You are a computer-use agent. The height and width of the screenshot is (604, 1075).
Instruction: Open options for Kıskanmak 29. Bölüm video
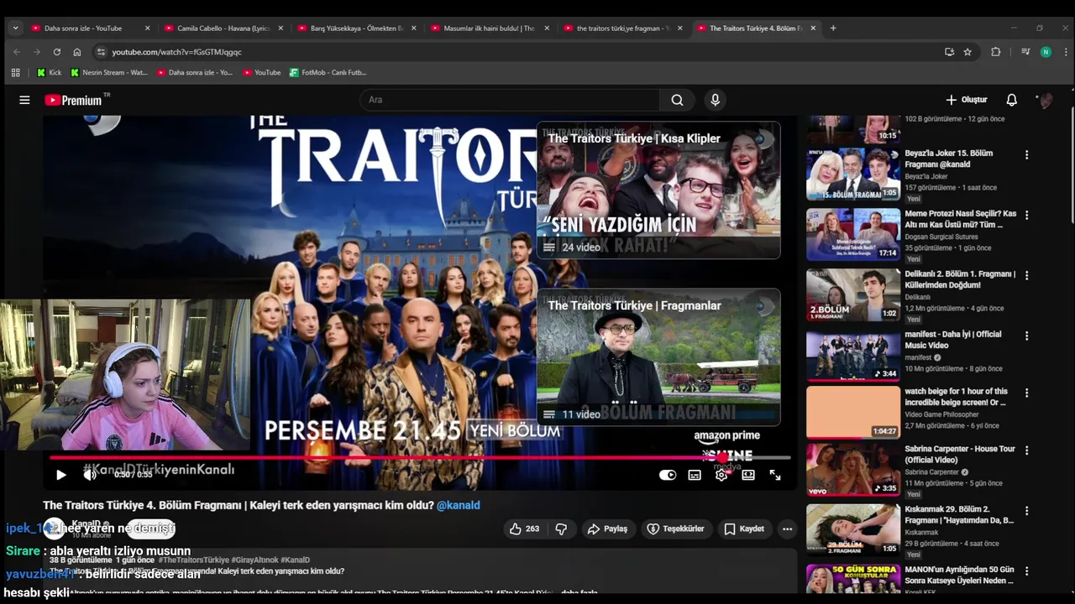tap(1026, 511)
